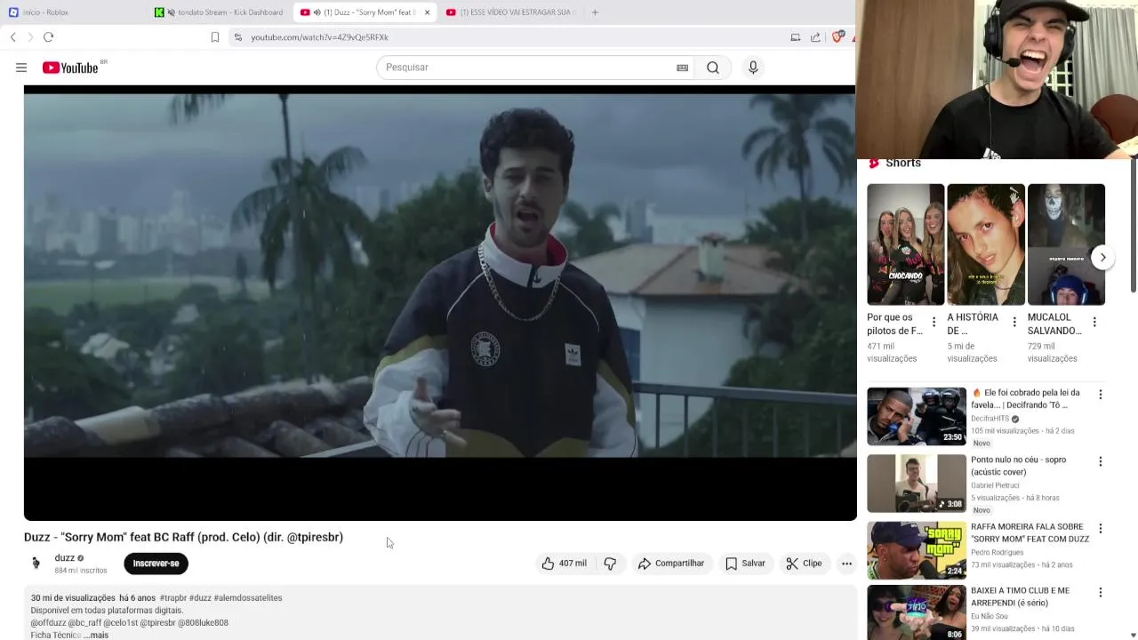Click the browser back arrow
The image size is (1138, 640).
click(x=12, y=37)
